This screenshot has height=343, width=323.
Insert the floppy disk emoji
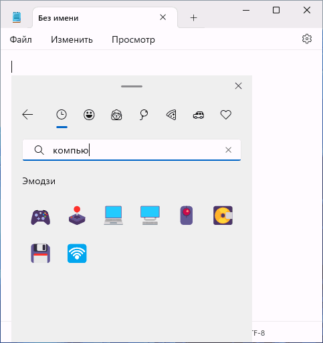[x=40, y=254]
